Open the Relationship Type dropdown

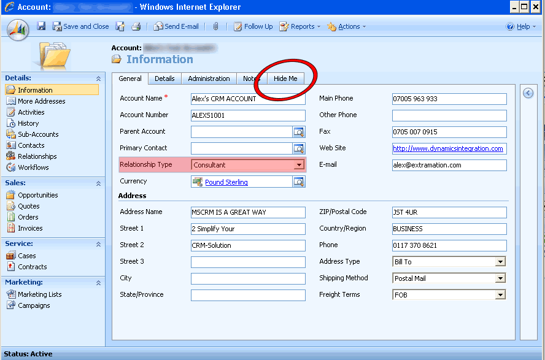(x=299, y=165)
